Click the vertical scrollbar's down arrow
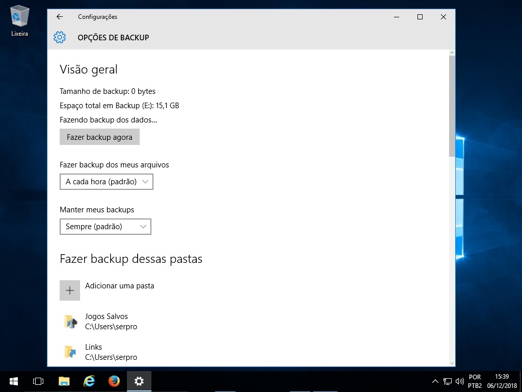 click(x=452, y=363)
